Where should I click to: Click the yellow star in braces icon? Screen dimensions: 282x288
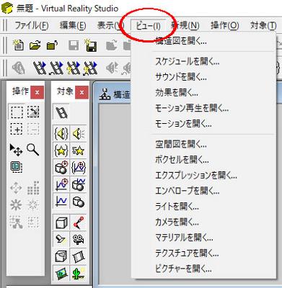pos(61,150)
